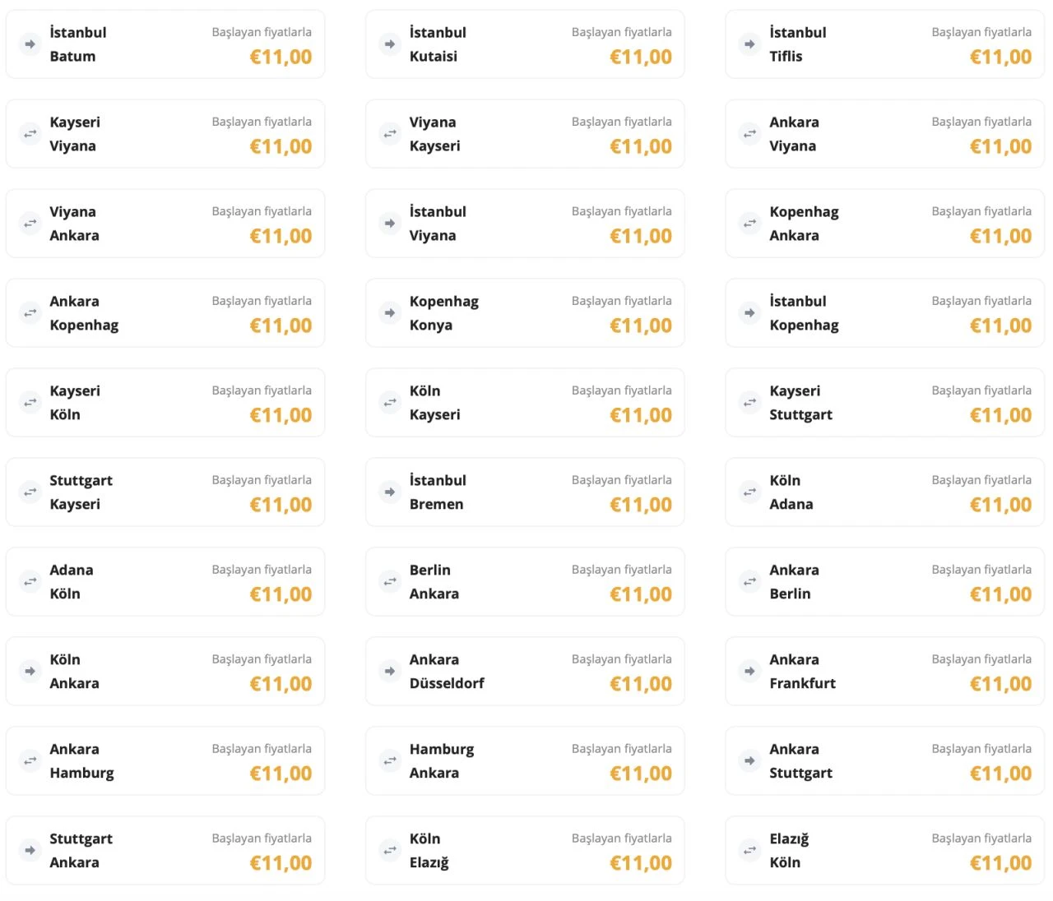
Task: Click the round-trip icon beside Köln–Adana
Action: click(749, 492)
